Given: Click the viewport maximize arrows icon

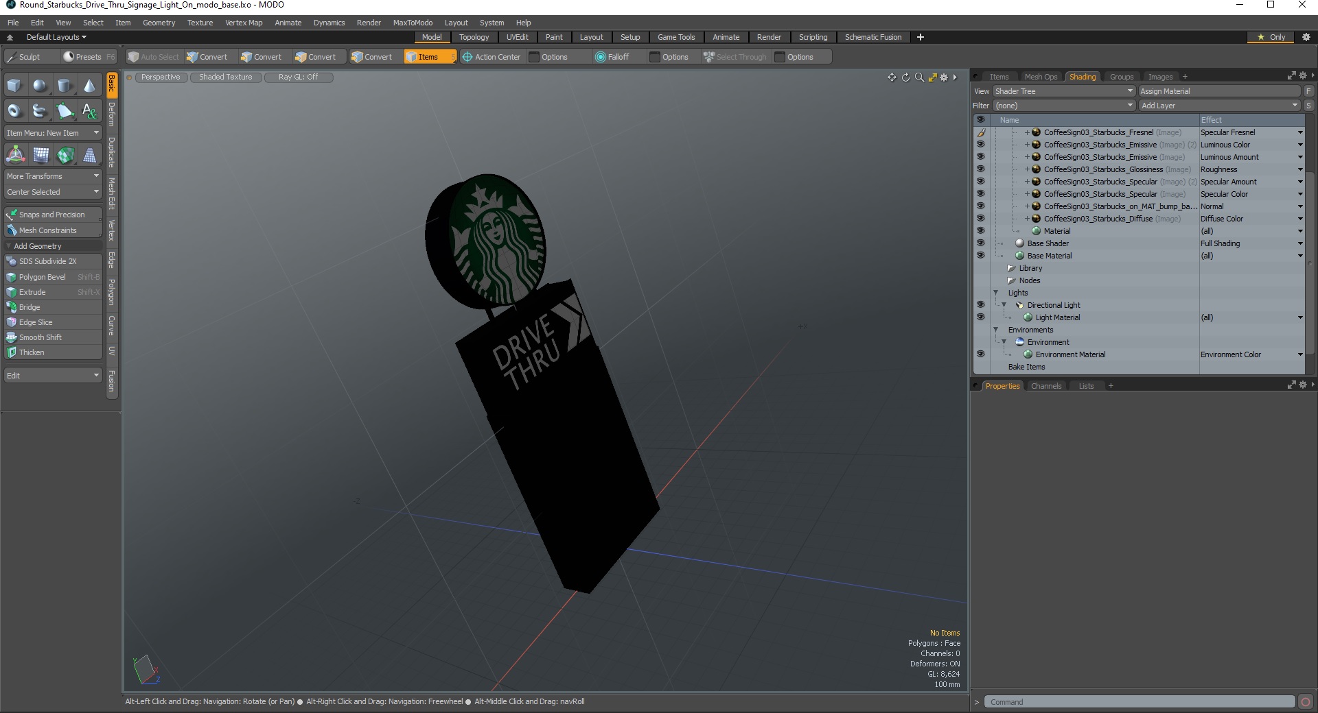Looking at the screenshot, I should click(x=932, y=77).
